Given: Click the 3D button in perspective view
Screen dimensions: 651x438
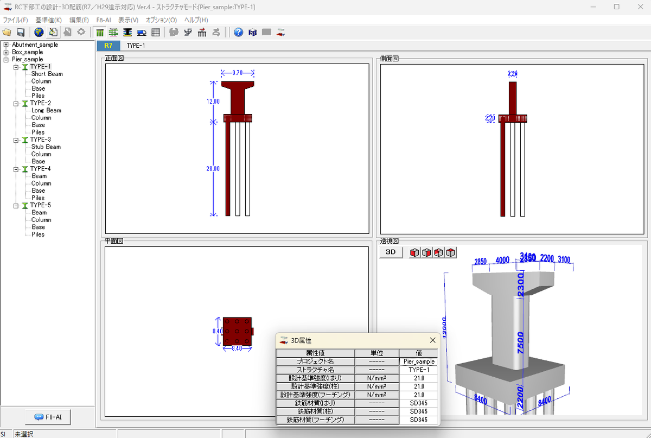Looking at the screenshot, I should coord(391,252).
